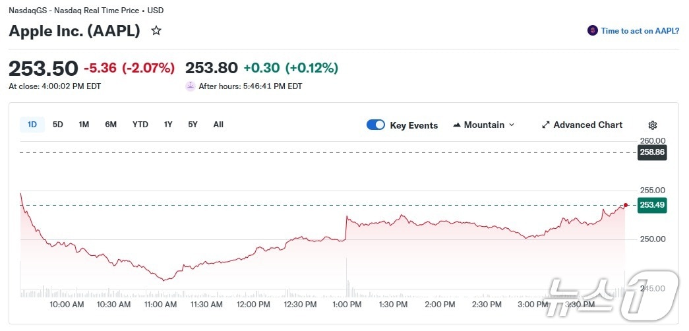Viewport: 689px width, 331px height.
Task: Click the red current price dot on chart
Action: point(626,205)
